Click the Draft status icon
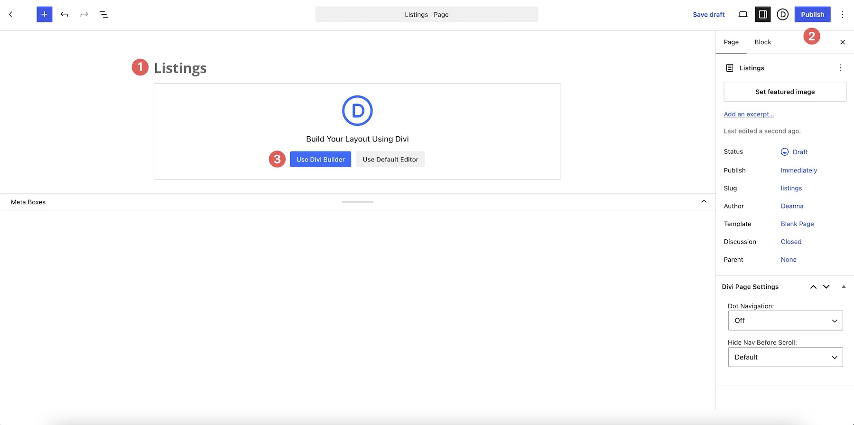The image size is (854, 425). coord(784,152)
